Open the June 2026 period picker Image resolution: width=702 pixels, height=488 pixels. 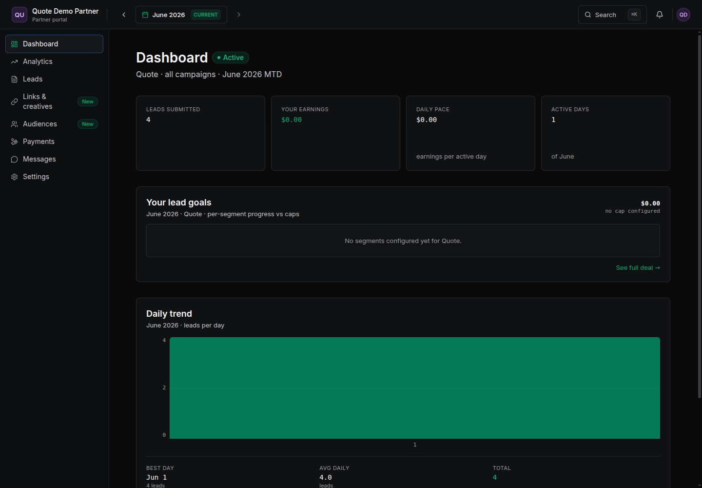[181, 15]
